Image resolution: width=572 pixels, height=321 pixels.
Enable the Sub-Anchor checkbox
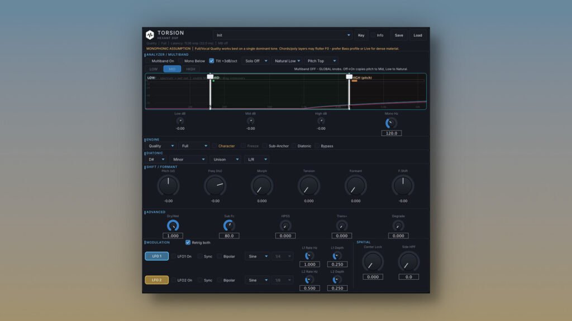click(x=265, y=146)
